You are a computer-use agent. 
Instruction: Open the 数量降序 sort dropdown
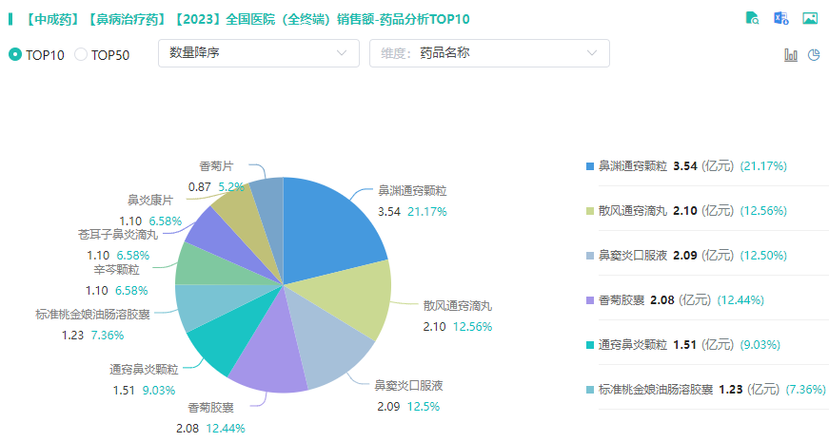coord(257,53)
